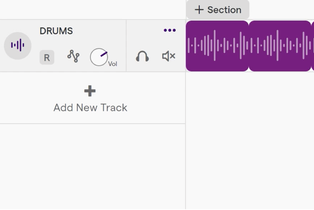This screenshot has height=210, width=314.
Task: Click the purple indicator line on the volume knob
Action: point(104,54)
